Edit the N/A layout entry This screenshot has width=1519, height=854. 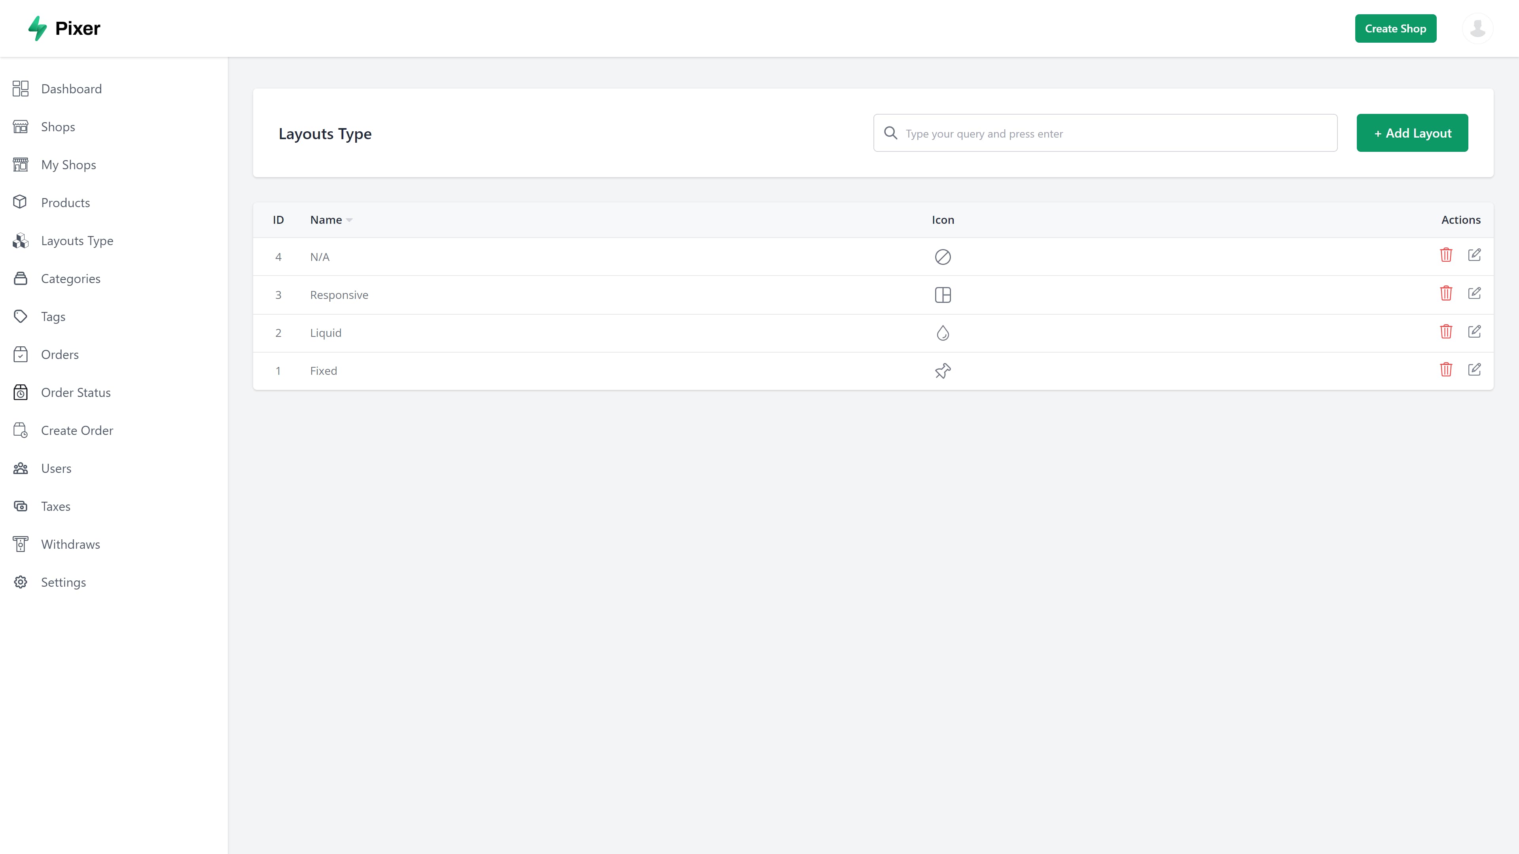(x=1475, y=255)
